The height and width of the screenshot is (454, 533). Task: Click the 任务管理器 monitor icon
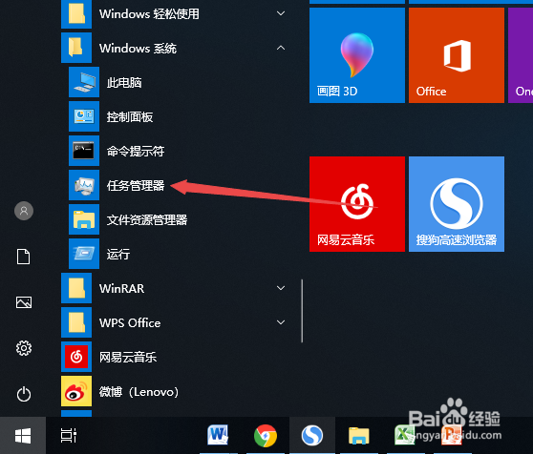point(84,185)
